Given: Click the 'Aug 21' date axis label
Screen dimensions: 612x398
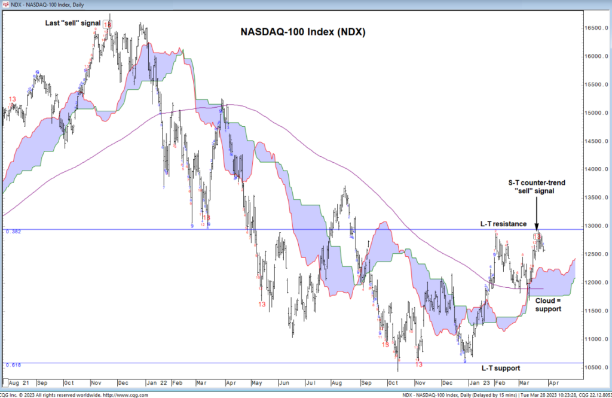Looking at the screenshot, I should pyautogui.click(x=19, y=383).
